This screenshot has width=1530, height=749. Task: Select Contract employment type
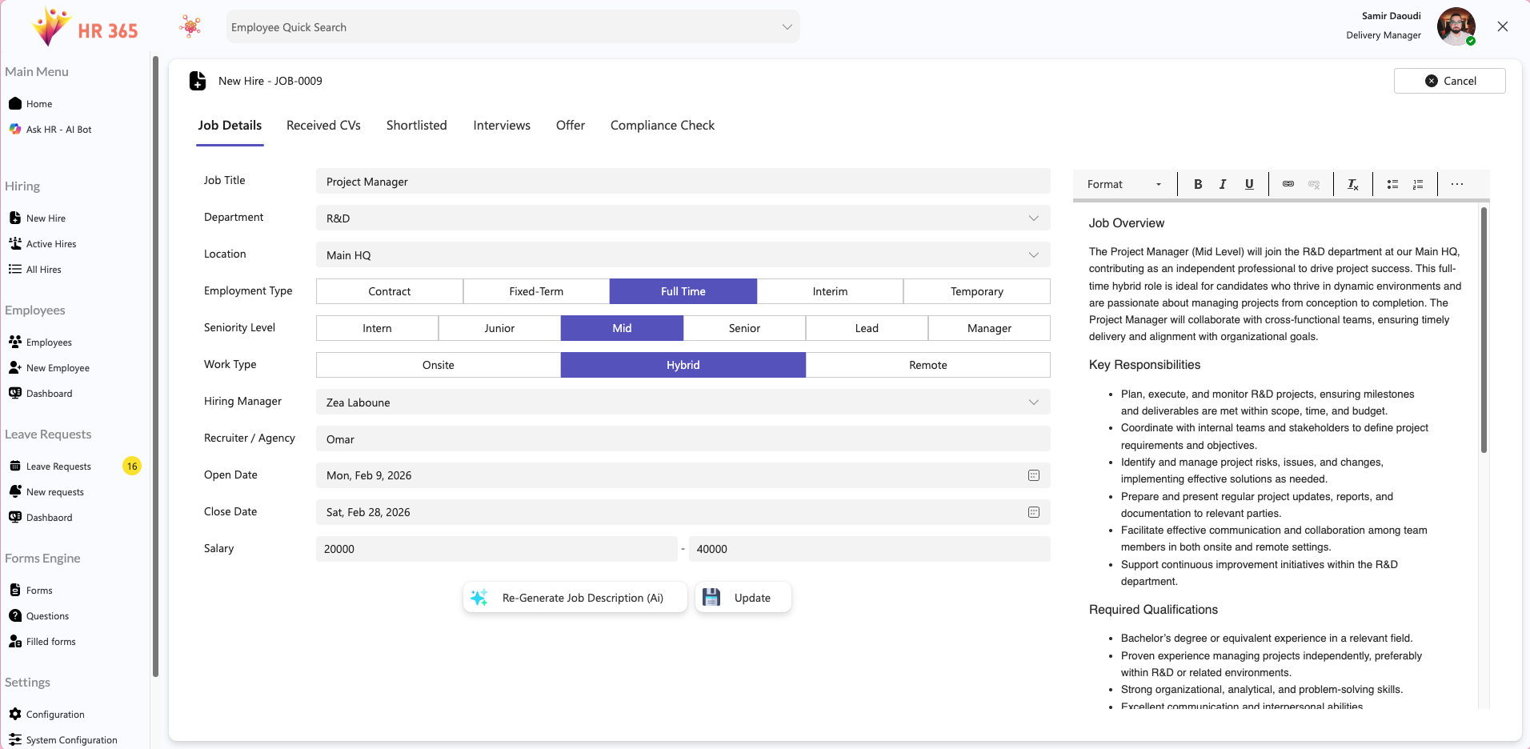[389, 291]
